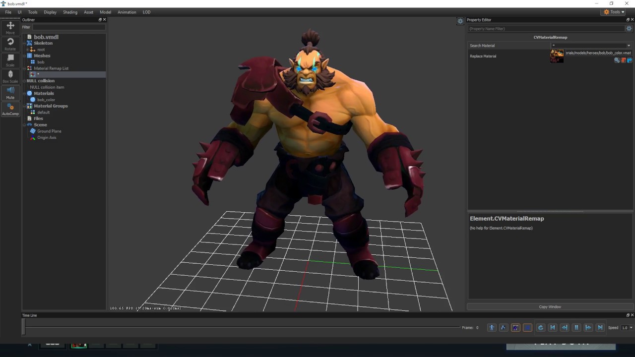Jump to the last frame button
The height and width of the screenshot is (357, 635).
click(600, 328)
